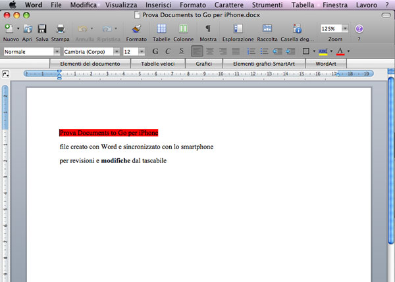This screenshot has height=282, width=395.
Task: Apply the red font color
Action: coord(340,51)
